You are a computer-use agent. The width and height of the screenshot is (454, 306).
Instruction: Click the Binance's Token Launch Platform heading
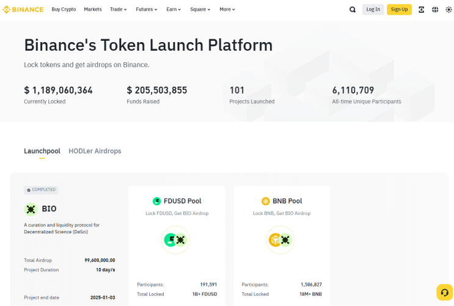[x=148, y=45]
